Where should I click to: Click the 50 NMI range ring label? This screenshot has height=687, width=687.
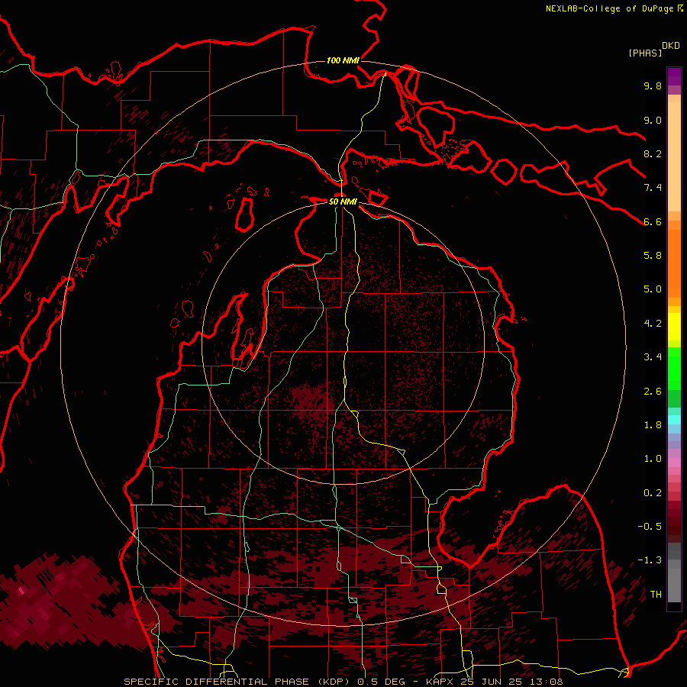pos(343,202)
